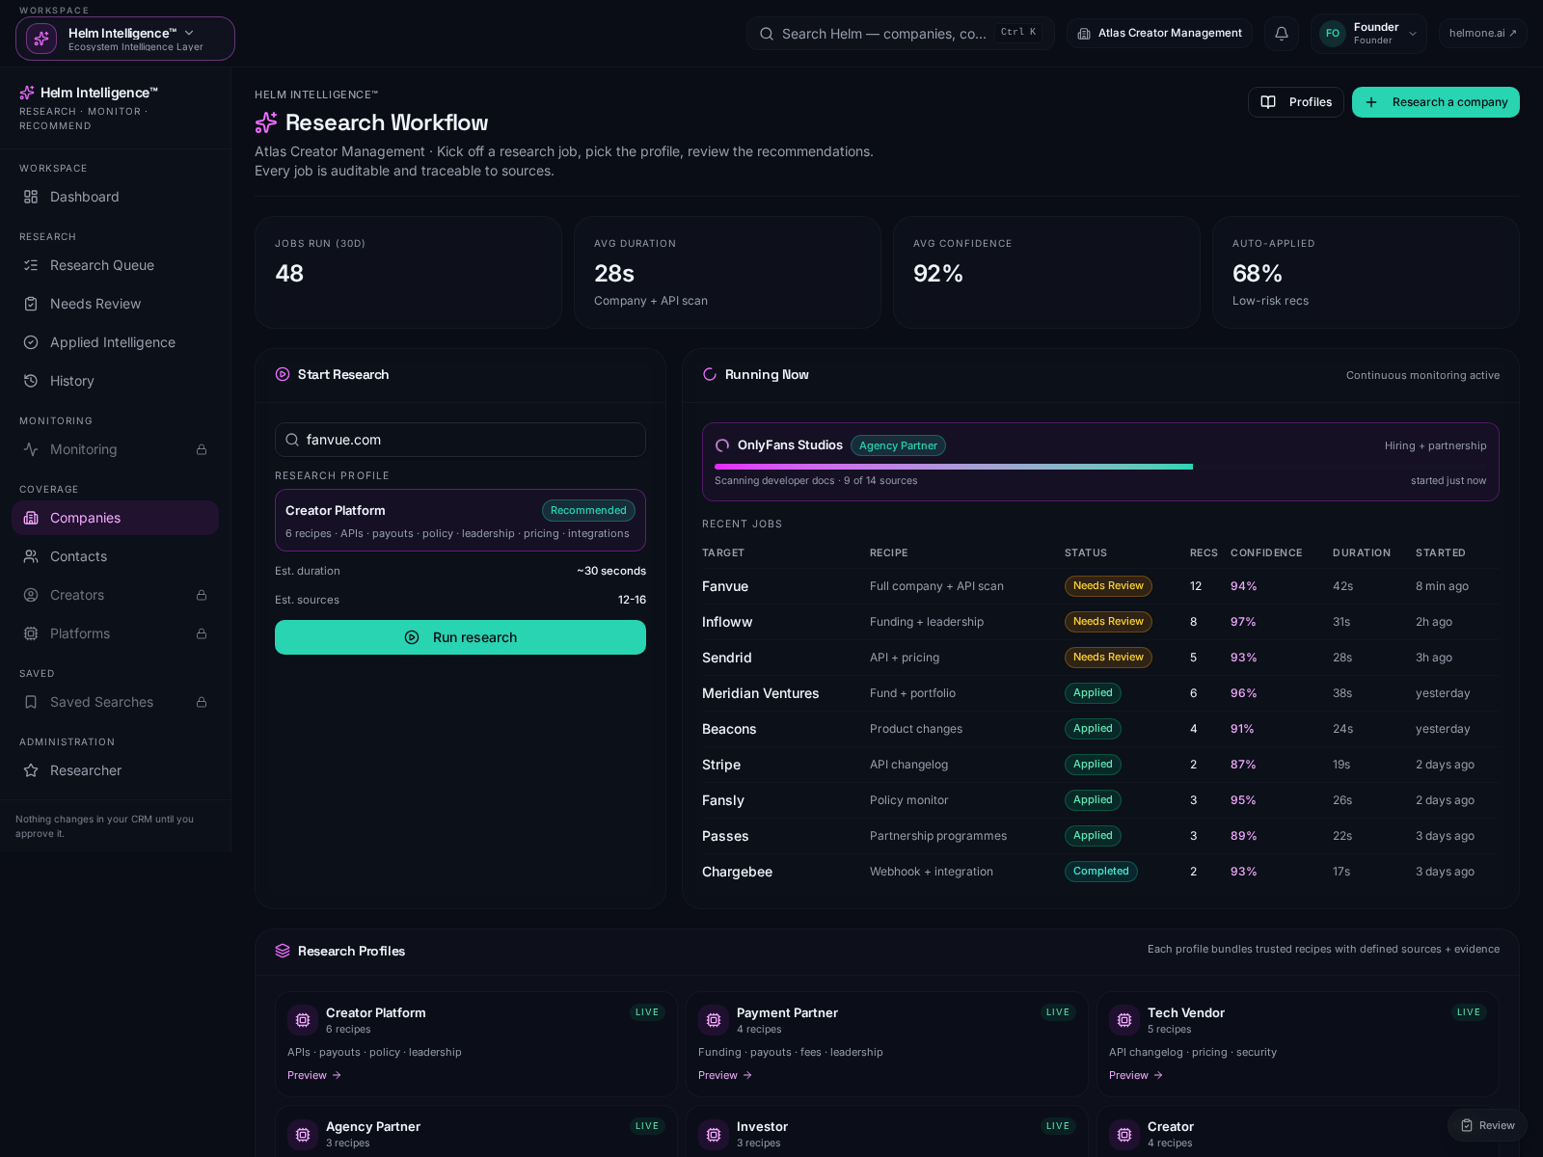The width and height of the screenshot is (1543, 1157).
Task: Open Research Queue sidebar item
Action: point(116,265)
